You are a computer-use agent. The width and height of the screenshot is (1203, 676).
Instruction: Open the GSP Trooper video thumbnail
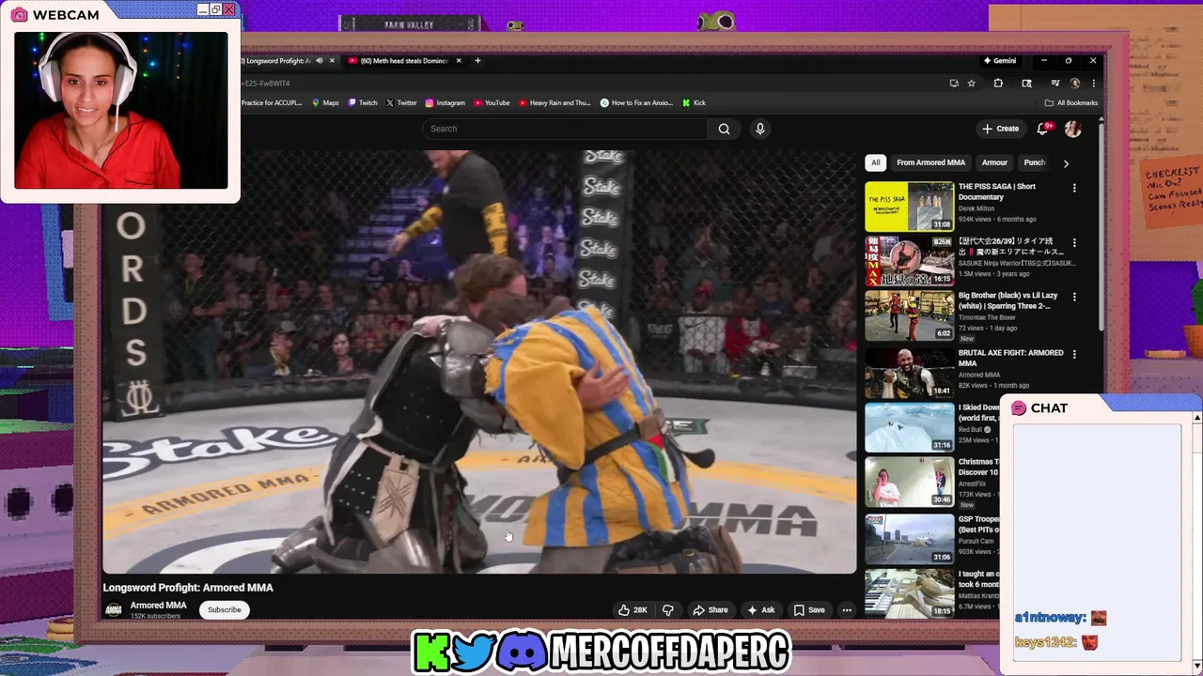[909, 539]
